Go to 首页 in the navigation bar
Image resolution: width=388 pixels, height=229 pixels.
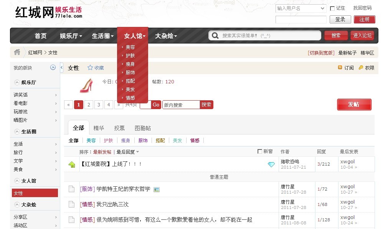click(x=41, y=36)
